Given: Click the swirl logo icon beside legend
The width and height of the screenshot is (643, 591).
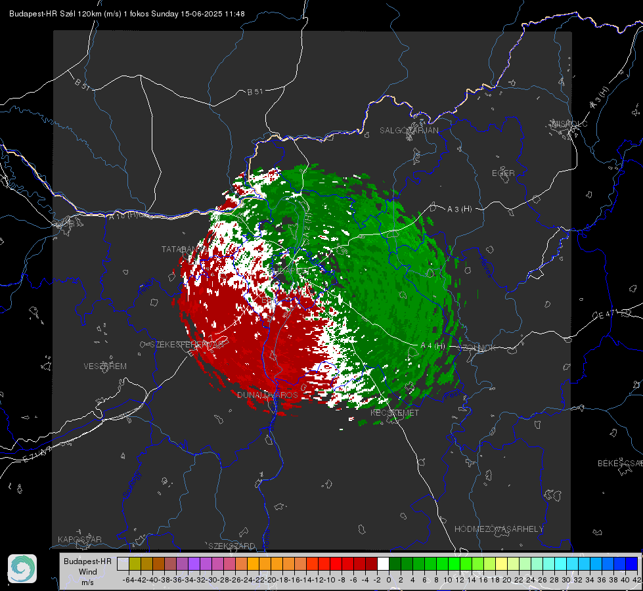Looking at the screenshot, I should pyautogui.click(x=22, y=569).
